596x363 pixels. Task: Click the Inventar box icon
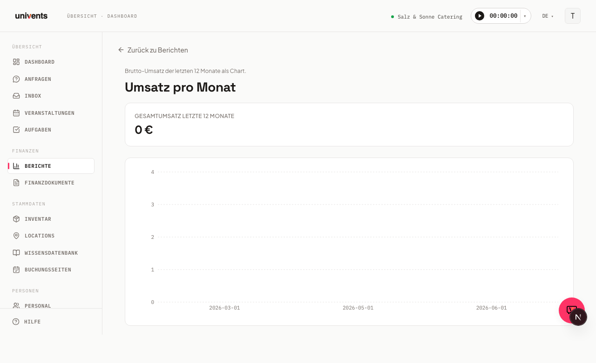tap(16, 219)
